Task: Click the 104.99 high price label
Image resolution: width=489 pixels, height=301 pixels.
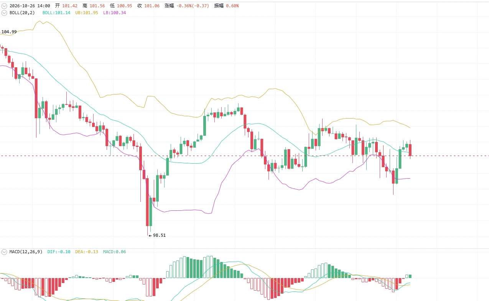Action: [x=9, y=32]
